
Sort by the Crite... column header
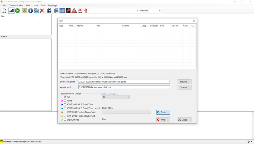coord(186,26)
